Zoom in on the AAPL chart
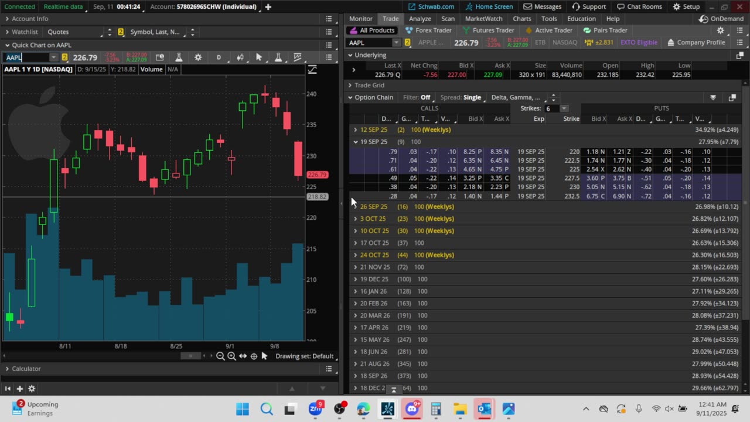Viewport: 750px width, 422px height. (x=231, y=356)
